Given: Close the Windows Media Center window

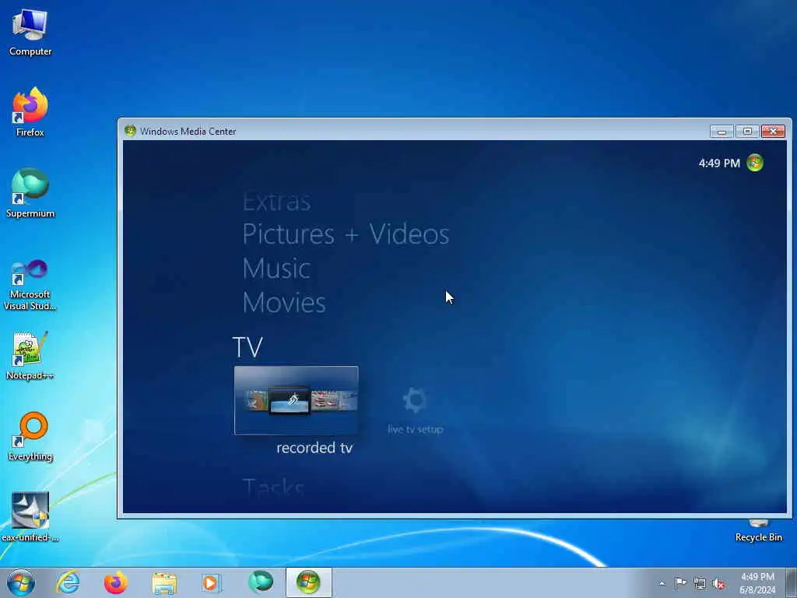Looking at the screenshot, I should click(773, 131).
